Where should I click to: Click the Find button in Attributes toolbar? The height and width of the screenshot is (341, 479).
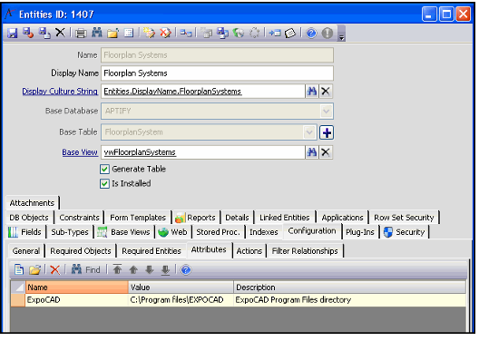(86, 269)
